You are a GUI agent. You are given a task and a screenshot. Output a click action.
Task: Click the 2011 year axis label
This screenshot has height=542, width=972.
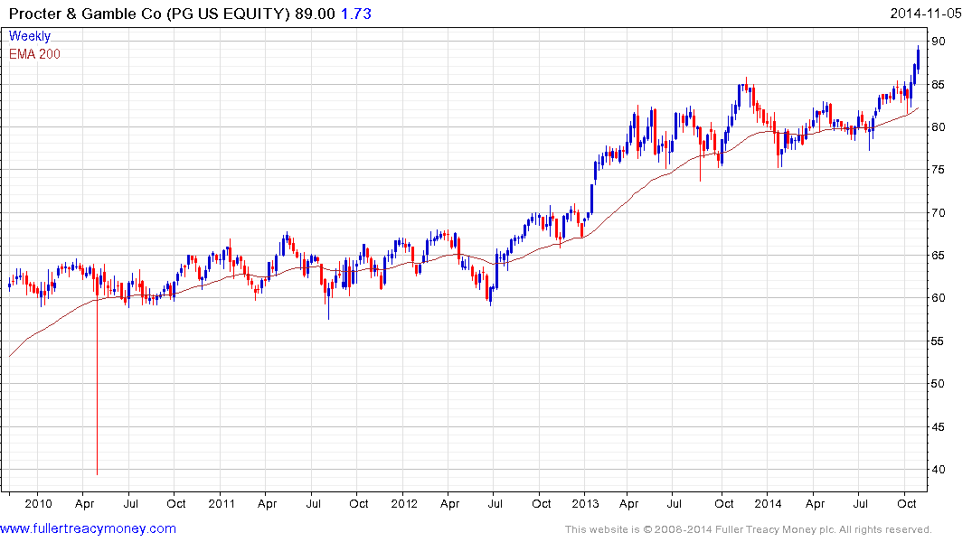coord(222,503)
